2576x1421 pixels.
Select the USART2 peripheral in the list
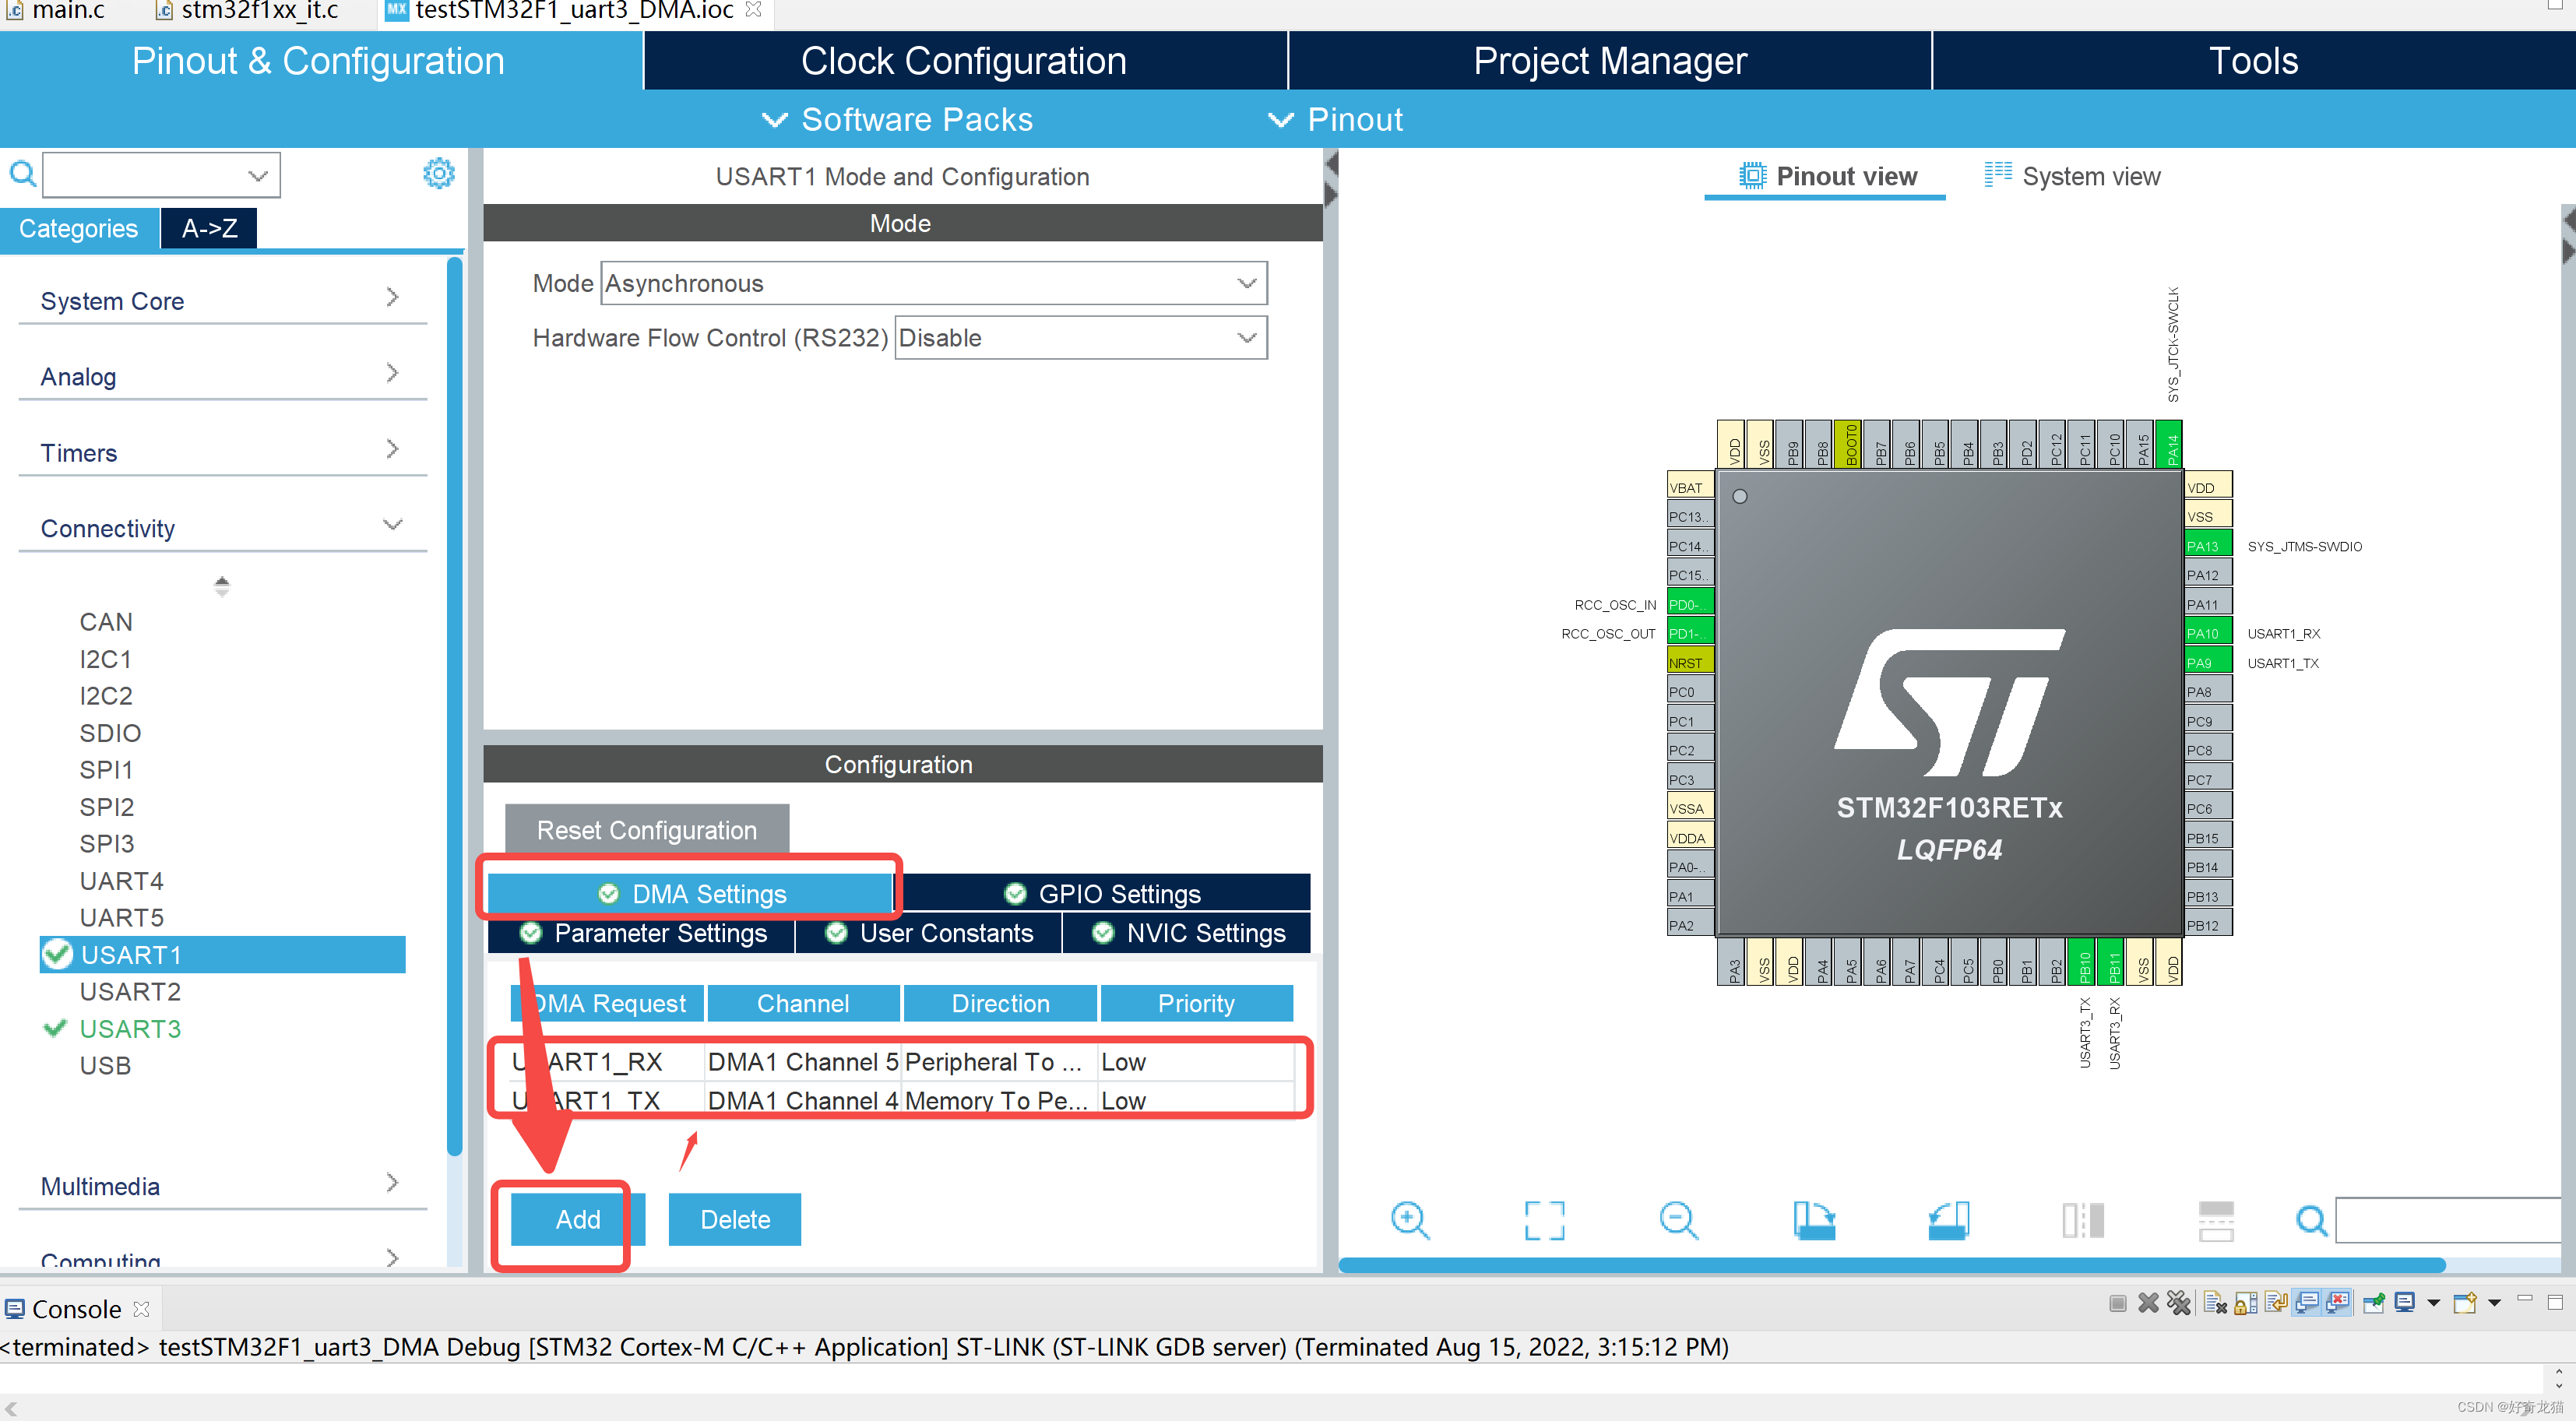click(x=131, y=991)
